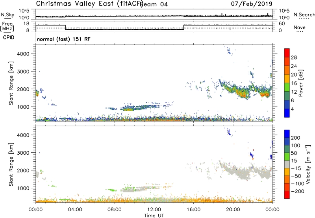Click the '28' power colorbar value

tap(294, 57)
